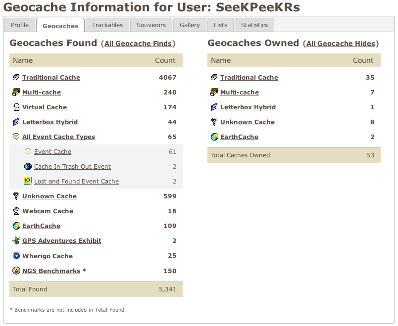Click the Virtual Cache ghost icon
Viewport: 398px width, 326px height.
16,107
